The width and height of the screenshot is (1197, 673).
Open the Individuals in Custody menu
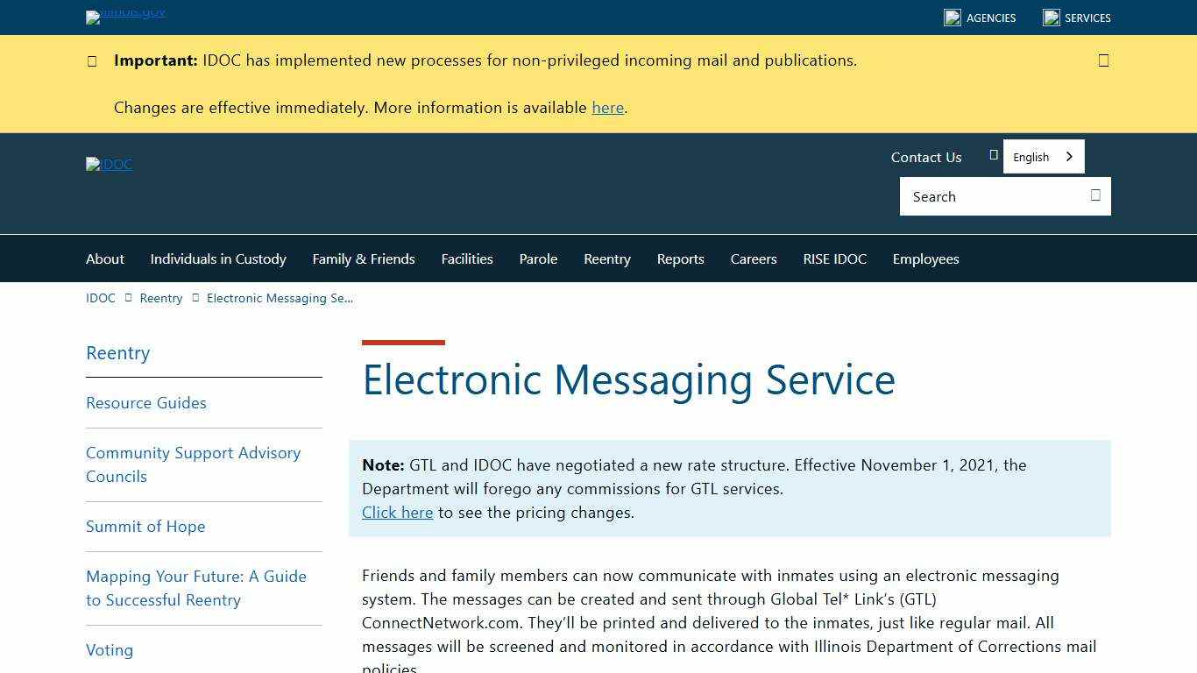[218, 259]
